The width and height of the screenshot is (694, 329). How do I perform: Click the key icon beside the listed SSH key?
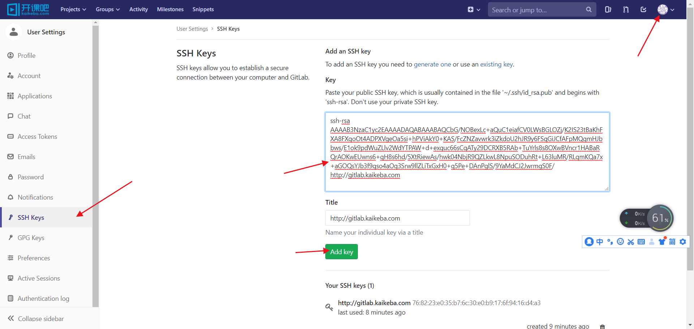pyautogui.click(x=329, y=307)
